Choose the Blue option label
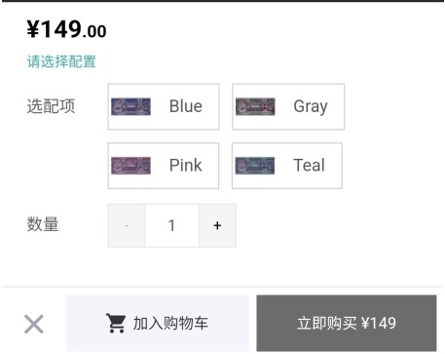445x354 pixels. point(186,106)
